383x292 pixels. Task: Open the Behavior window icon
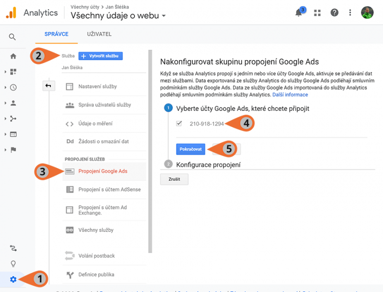pos(13,134)
